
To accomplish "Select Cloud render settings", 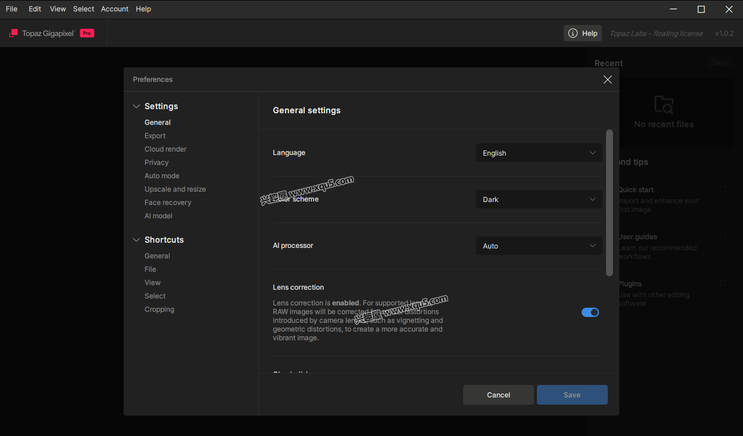I will [x=165, y=149].
